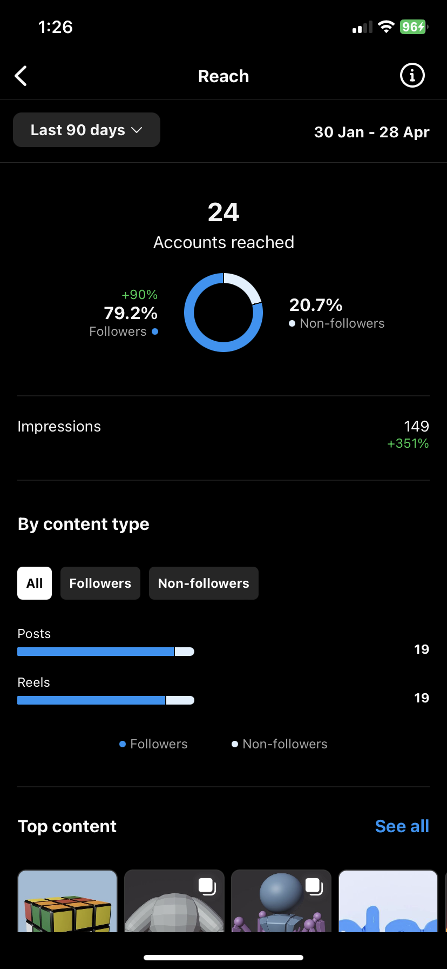Tap the Wi-Fi status icon
Screen dimensions: 447x969
coord(386,26)
